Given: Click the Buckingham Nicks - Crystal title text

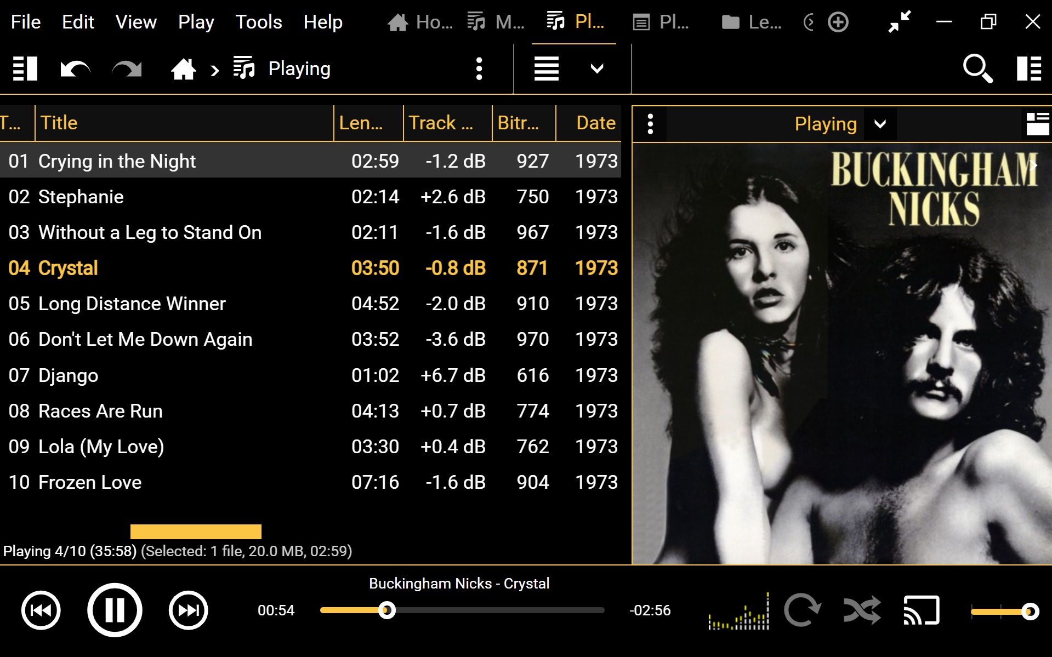Looking at the screenshot, I should click(459, 584).
